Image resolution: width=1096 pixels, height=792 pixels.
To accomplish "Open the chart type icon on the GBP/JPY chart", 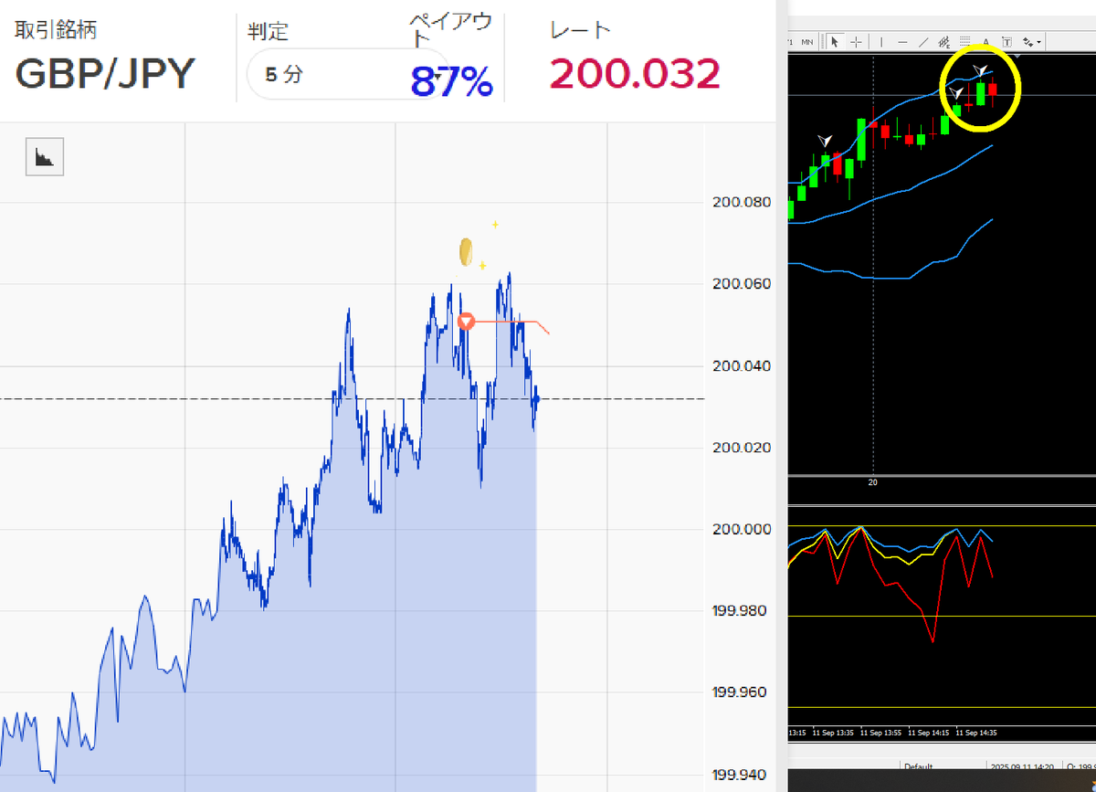I will [x=44, y=157].
